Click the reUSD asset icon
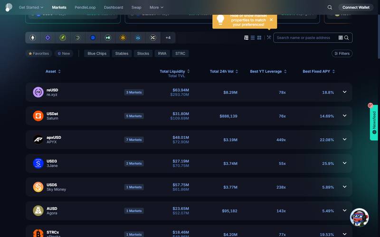 pos(38,92)
